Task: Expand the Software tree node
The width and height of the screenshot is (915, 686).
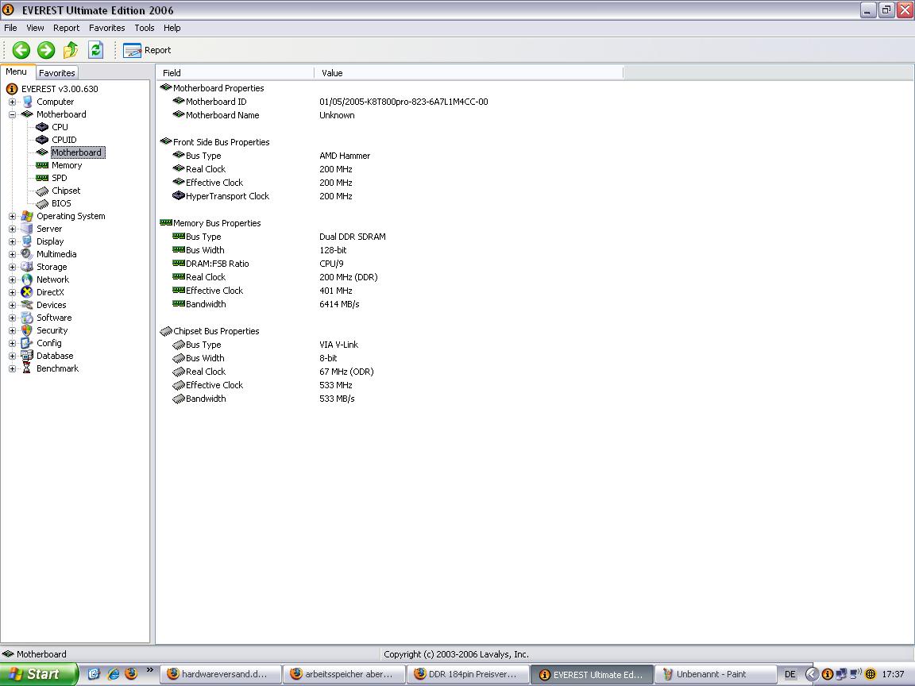Action: tap(12, 318)
